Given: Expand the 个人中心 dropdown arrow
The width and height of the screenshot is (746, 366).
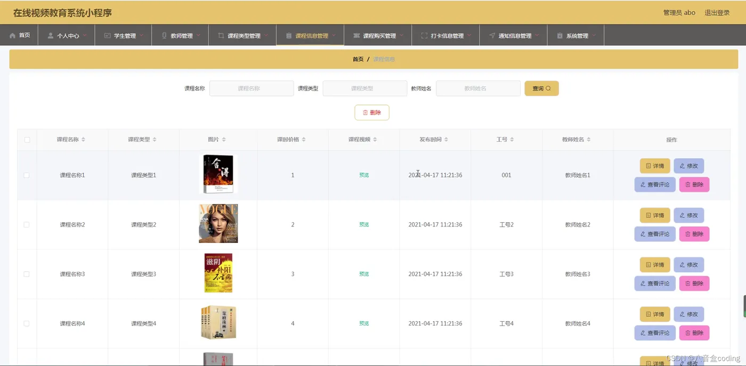Looking at the screenshot, I should coord(85,35).
